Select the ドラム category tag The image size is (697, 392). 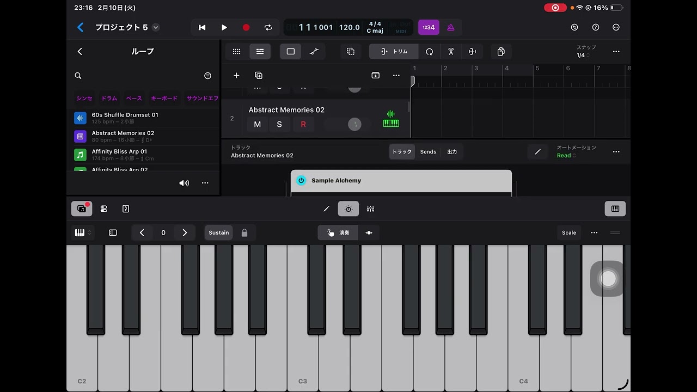(109, 98)
